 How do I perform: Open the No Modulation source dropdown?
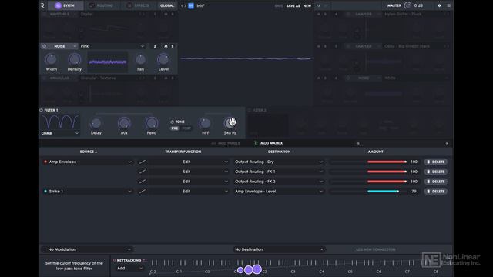tap(87, 249)
